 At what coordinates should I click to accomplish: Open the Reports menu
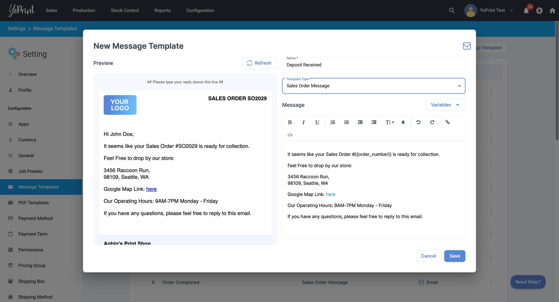click(162, 10)
